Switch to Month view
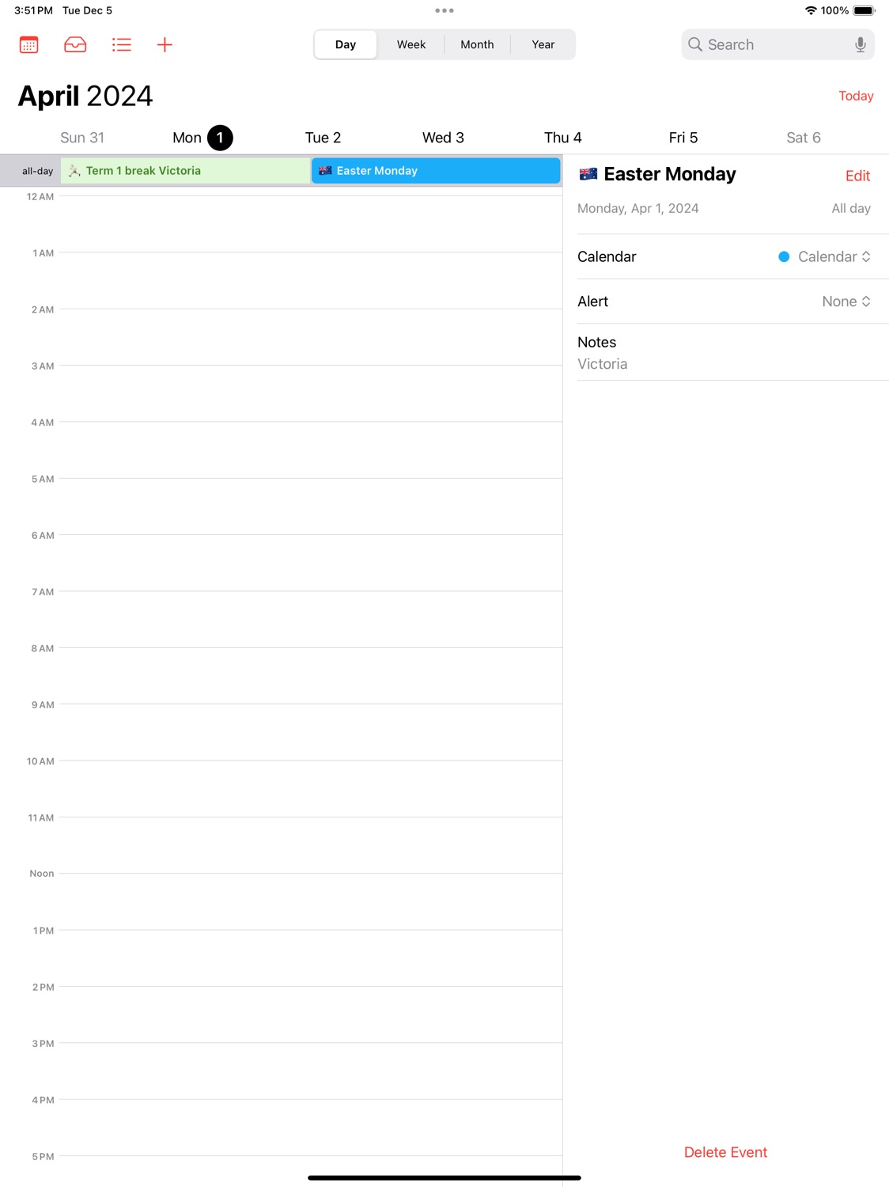Screen dimensions: 889x1187 pyautogui.click(x=477, y=44)
